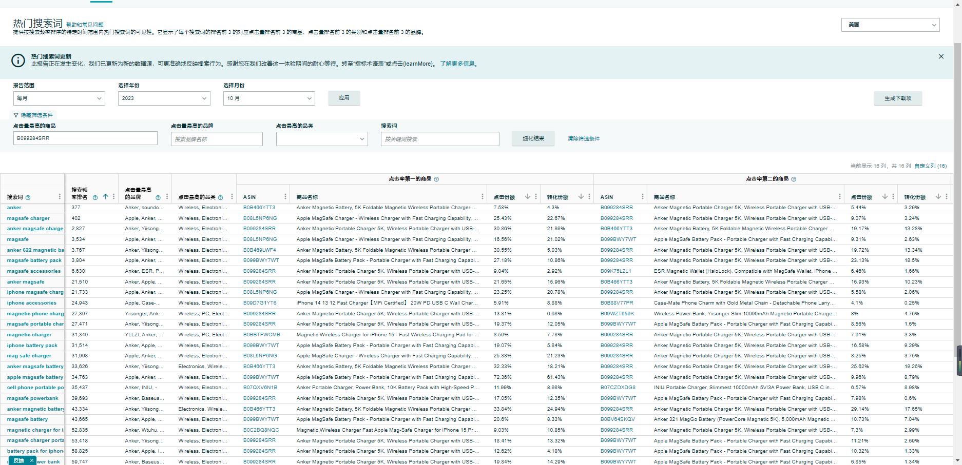Close the 反馈 feedback tab
Viewport: 962px width, 465px height.
pyautogui.click(x=31, y=460)
